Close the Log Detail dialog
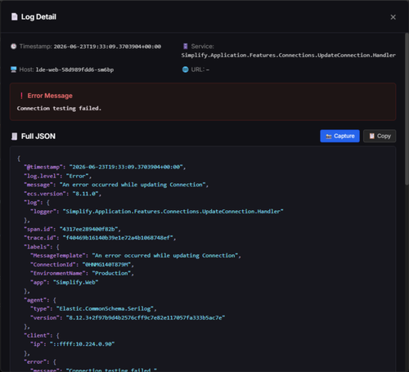Viewport: 409px width, 372px height. pos(393,17)
